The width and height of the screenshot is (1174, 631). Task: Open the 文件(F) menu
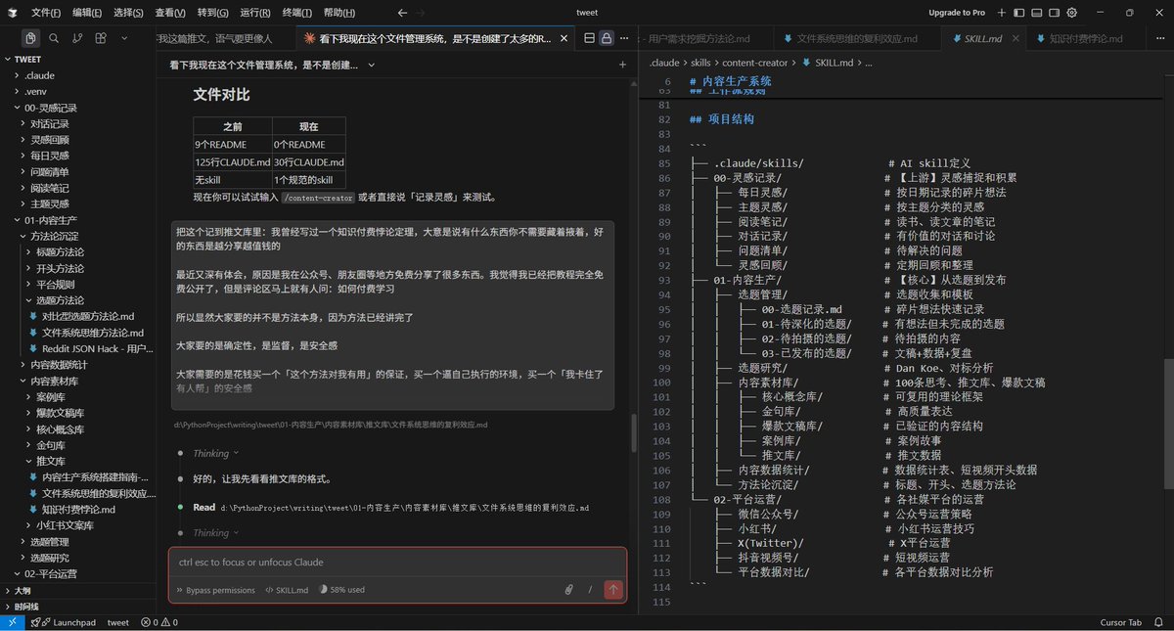coord(46,13)
